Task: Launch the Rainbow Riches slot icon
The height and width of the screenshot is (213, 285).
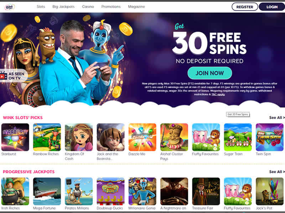Action: [x=47, y=137]
